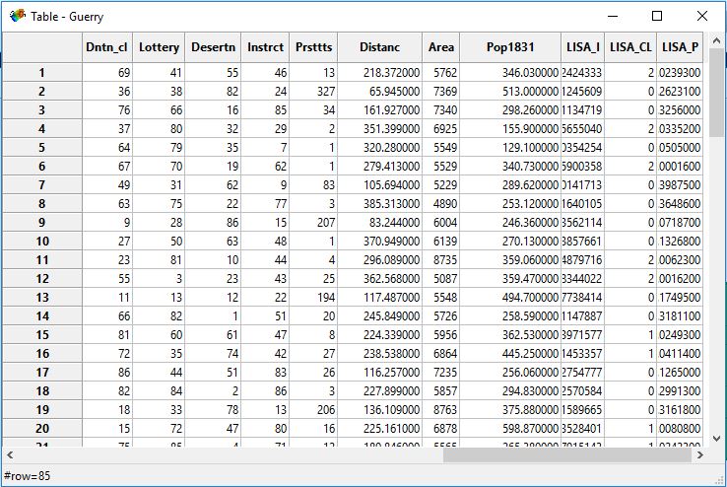The height and width of the screenshot is (487, 727).
Task: Select row header 1
Action: coord(42,73)
